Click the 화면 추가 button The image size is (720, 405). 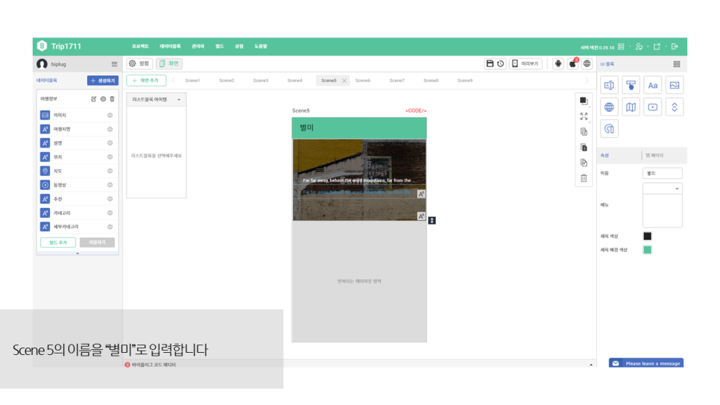pos(146,81)
